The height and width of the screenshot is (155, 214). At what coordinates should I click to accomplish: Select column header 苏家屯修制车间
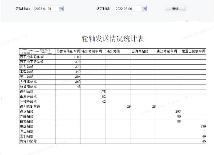[68, 51]
